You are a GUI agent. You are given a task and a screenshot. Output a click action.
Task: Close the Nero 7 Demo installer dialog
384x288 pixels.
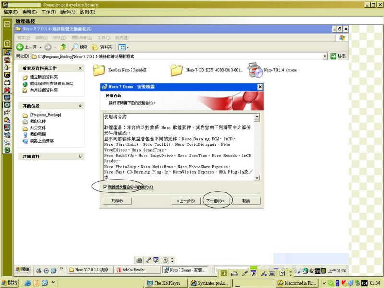[x=260, y=87]
